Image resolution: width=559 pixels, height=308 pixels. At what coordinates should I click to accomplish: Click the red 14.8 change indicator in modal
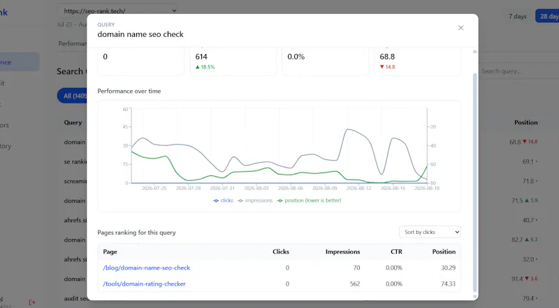pos(388,66)
